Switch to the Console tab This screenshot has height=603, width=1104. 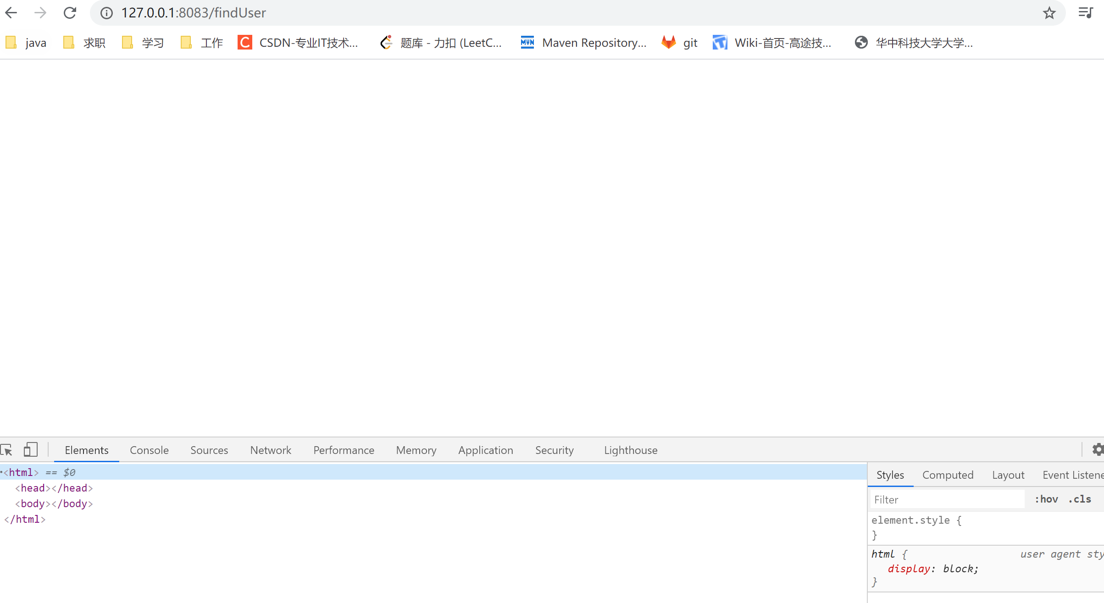coord(149,450)
